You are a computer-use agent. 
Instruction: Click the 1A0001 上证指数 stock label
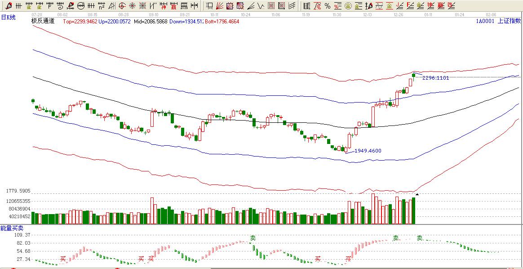498,22
